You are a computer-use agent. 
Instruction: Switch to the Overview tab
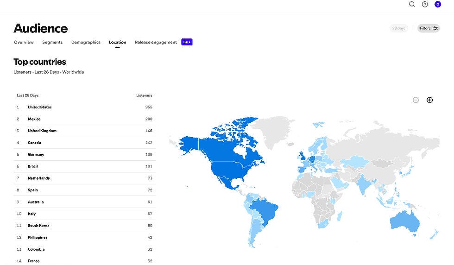24,42
